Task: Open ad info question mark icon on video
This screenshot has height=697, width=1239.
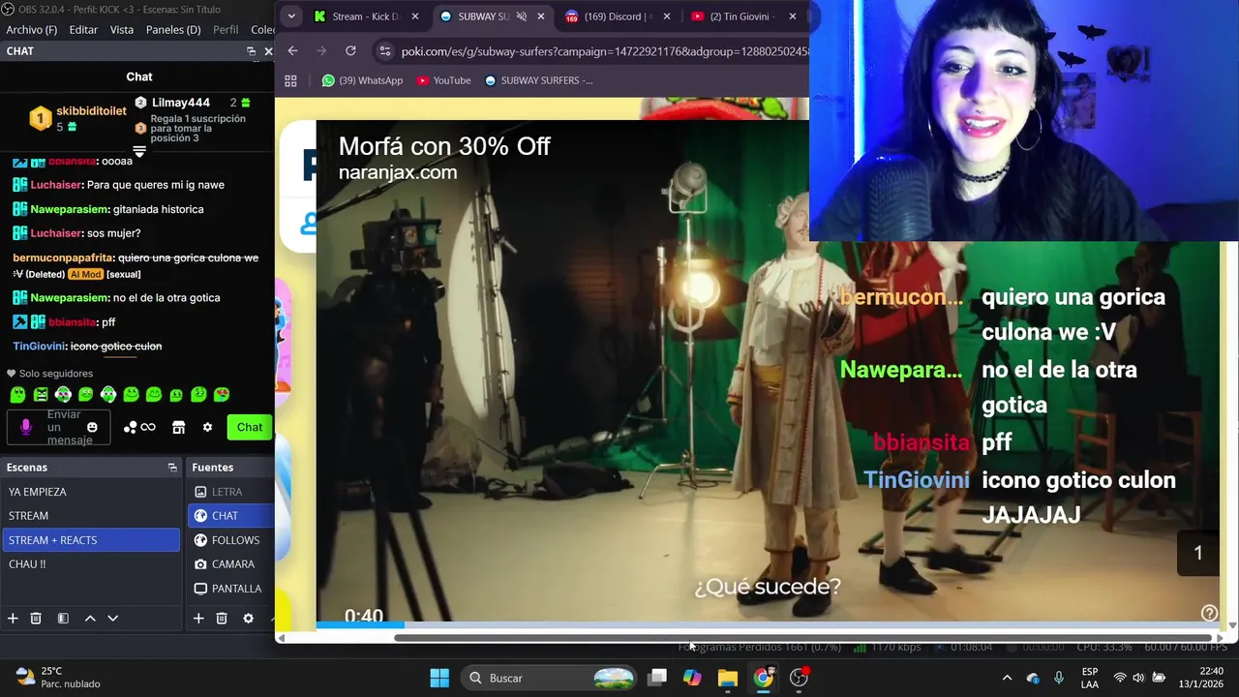Action: [1209, 613]
